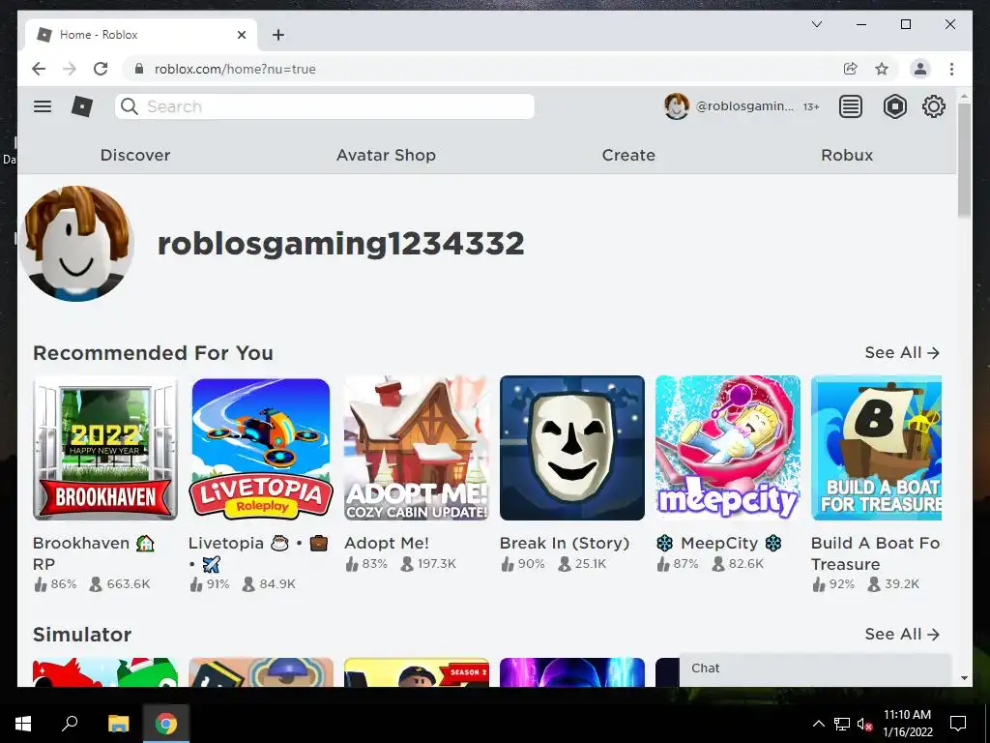Viewport: 990px width, 743px height.
Task: Open the Robux tab
Action: (847, 155)
